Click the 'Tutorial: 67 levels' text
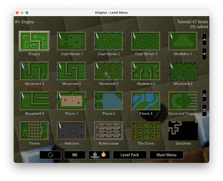223x181 pixels. click(x=193, y=22)
